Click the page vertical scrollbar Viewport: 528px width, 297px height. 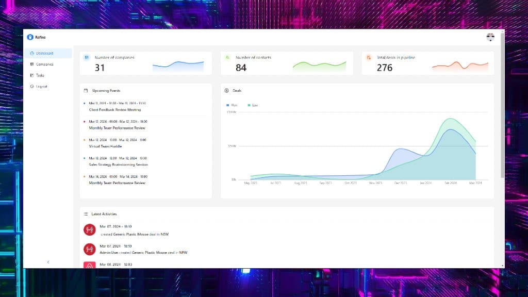(502, 104)
